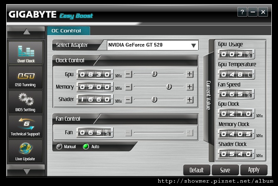
Task: Click the Fan 065% value field
Action: (95, 132)
